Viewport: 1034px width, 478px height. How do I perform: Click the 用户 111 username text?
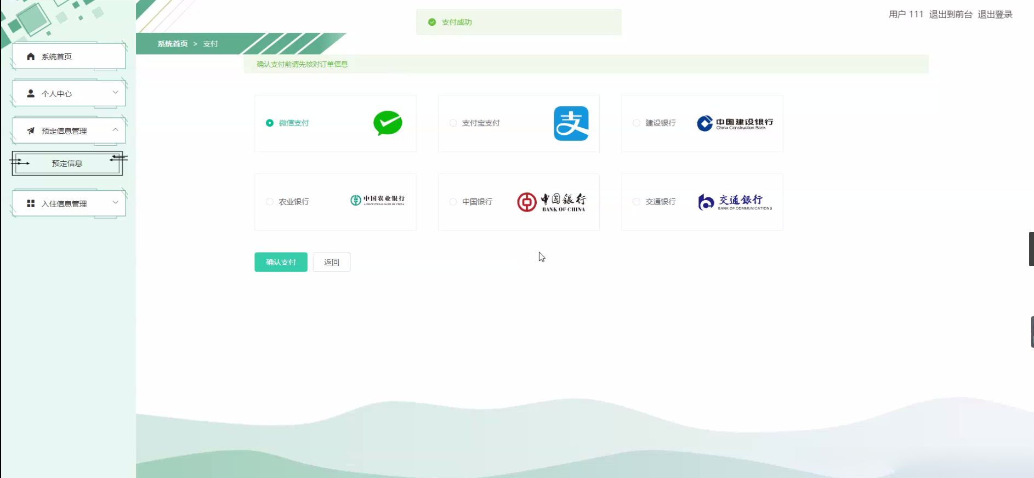(x=906, y=14)
